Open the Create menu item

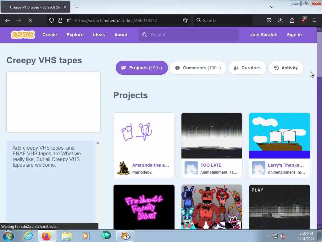(50, 35)
